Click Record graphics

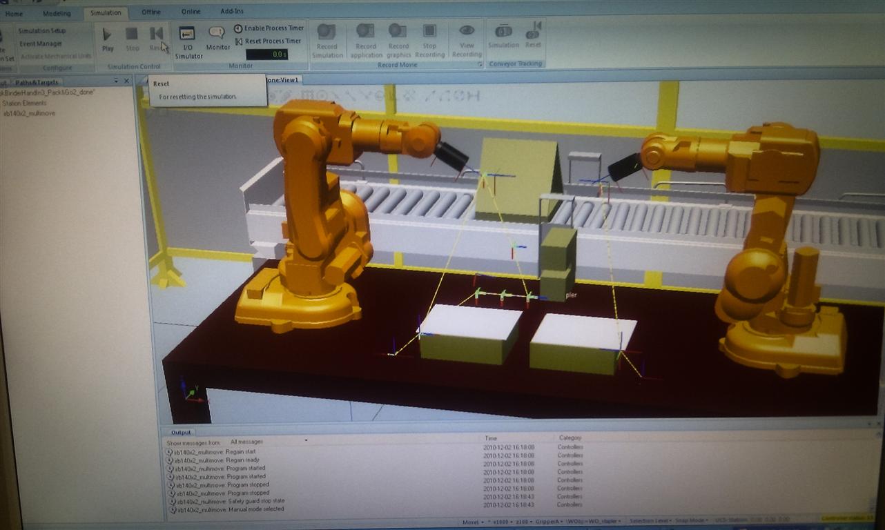(x=398, y=41)
